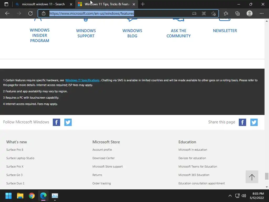Open Surface Pro 8 footer link
The width and height of the screenshot is (269, 202).
pyautogui.click(x=15, y=150)
